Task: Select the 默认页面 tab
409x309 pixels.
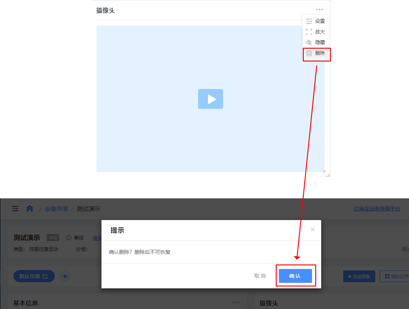Action: [30, 276]
